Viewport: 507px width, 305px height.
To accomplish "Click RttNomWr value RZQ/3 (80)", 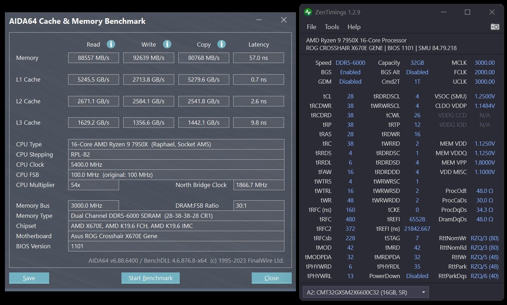I will coord(485,238).
